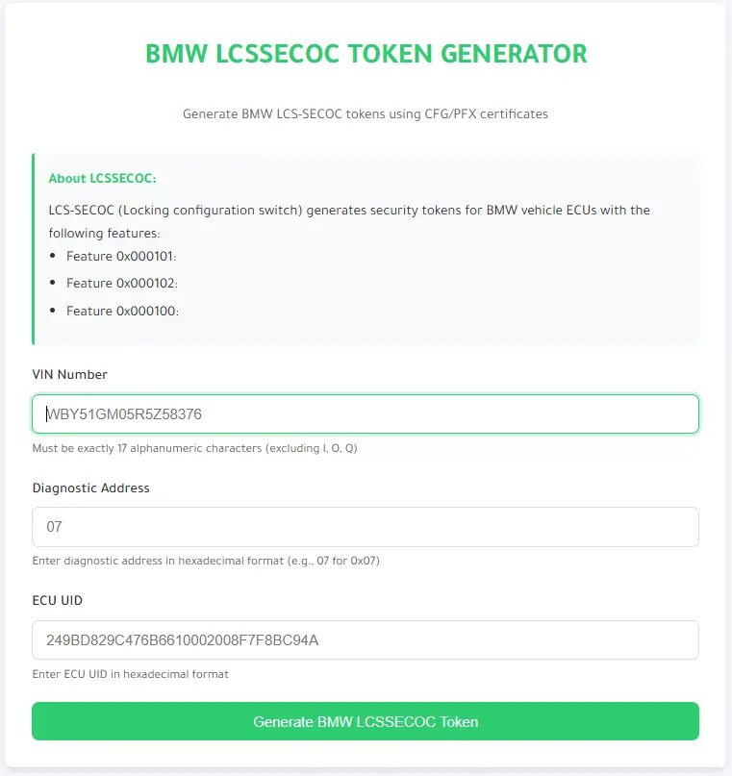
Task: Click the Diagnostic Address field label
Action: (x=91, y=488)
